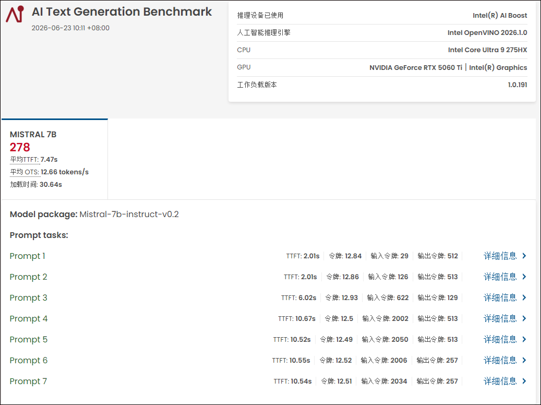
Task: Click Prompt 3 令牌: 12.93 value
Action: (342, 298)
